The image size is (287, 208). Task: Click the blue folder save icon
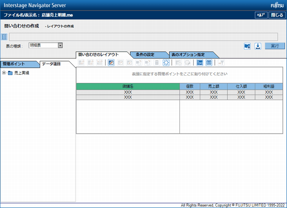247,46
